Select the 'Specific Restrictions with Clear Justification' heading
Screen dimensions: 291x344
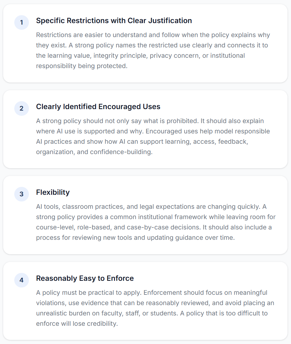coord(114,21)
